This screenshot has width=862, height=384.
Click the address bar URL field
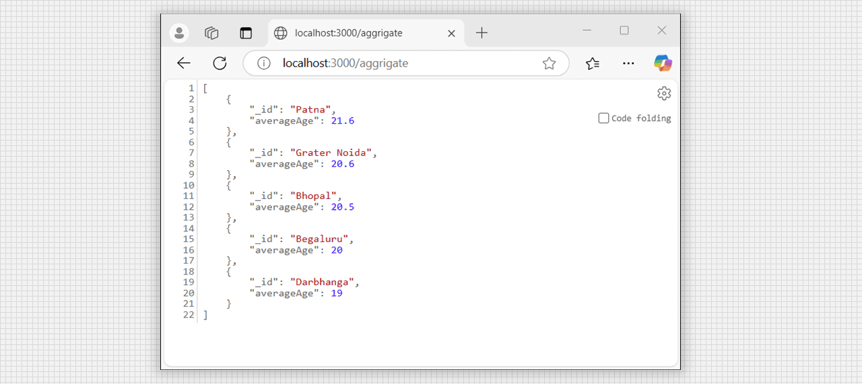[404, 63]
